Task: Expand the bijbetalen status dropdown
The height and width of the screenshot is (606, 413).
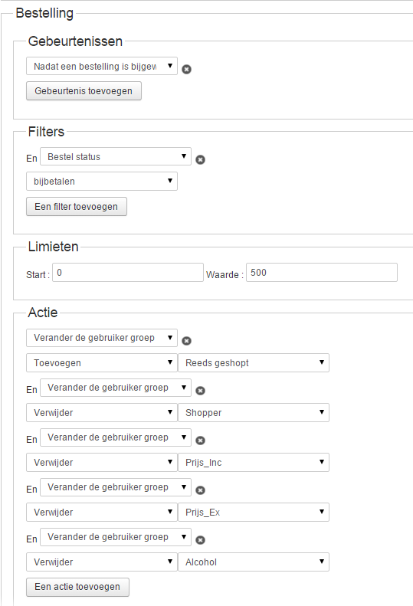Action: point(102,182)
